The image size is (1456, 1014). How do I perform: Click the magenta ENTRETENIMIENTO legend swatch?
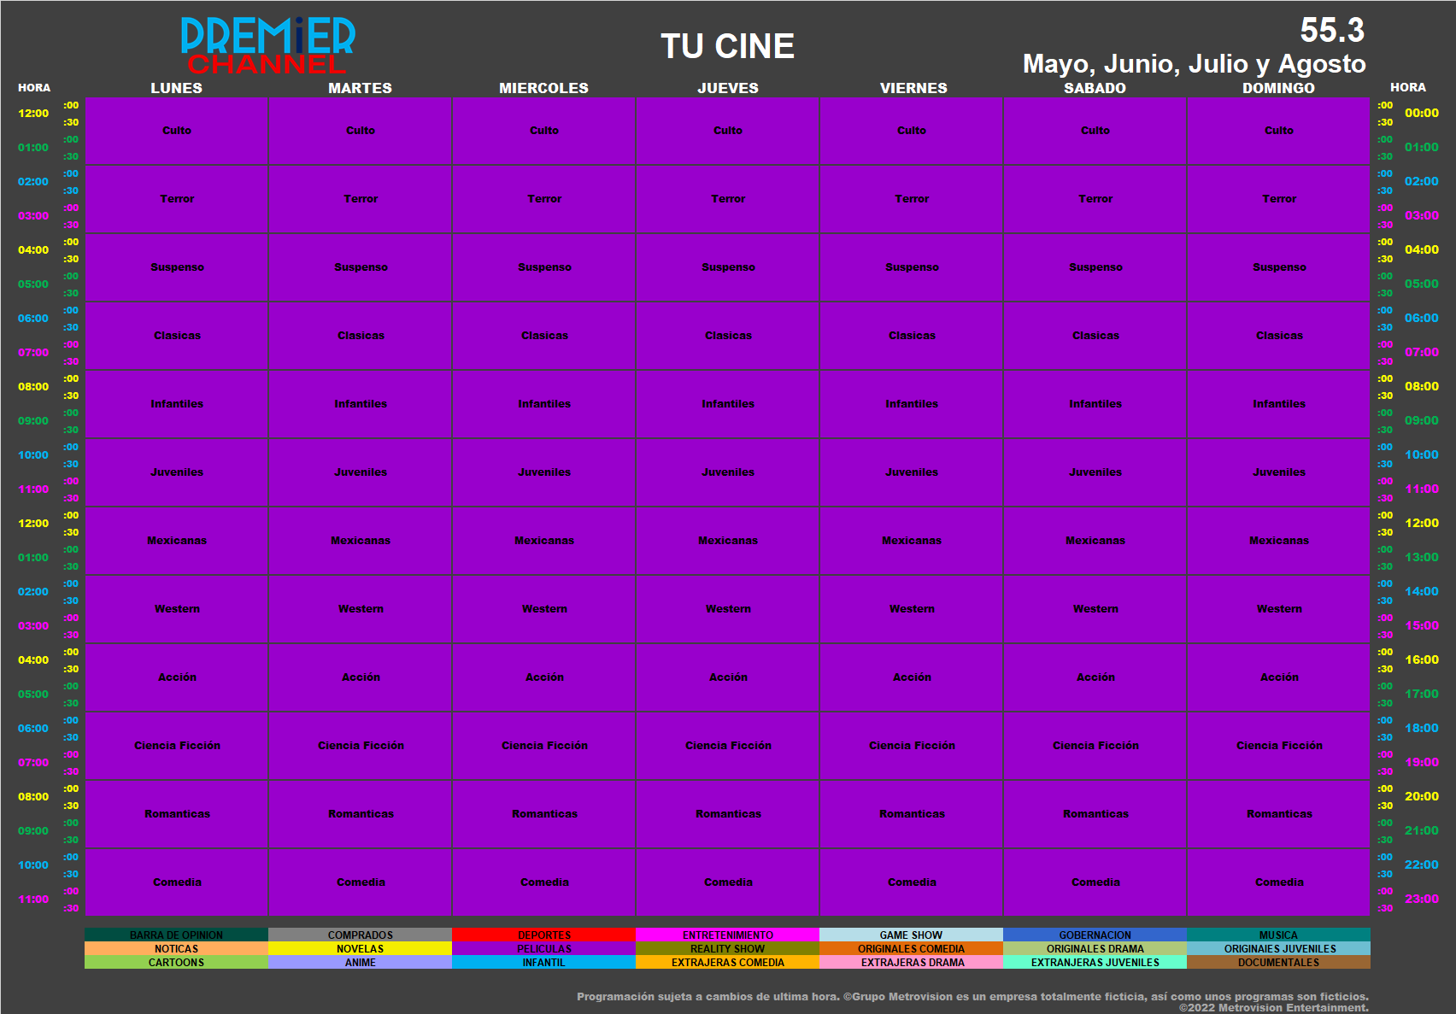(727, 935)
